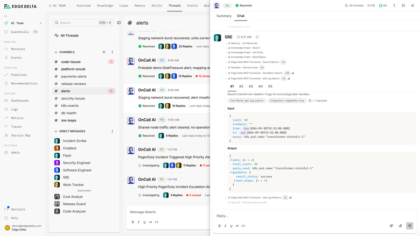Viewport: 420px width, 236px height.
Task: Click the AI assist icon in reply box
Action: 391,226
